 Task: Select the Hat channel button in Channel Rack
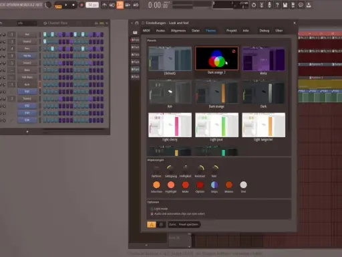[27, 34]
